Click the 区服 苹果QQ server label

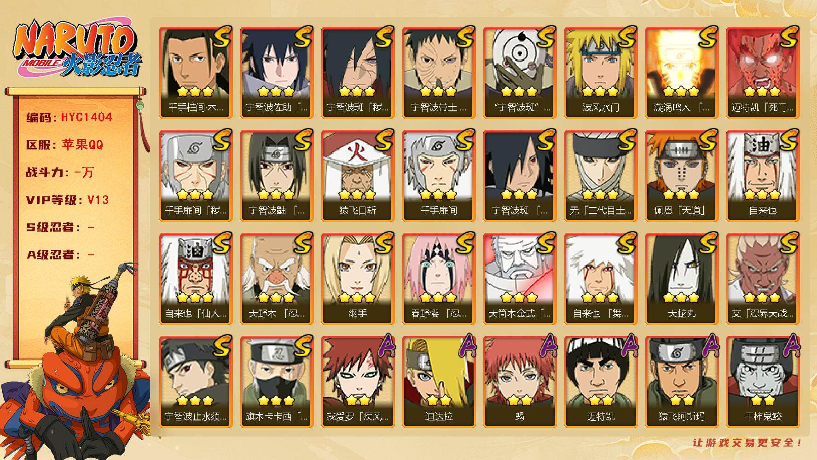coord(65,145)
